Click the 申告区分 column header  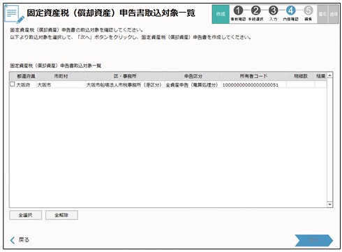(193, 76)
